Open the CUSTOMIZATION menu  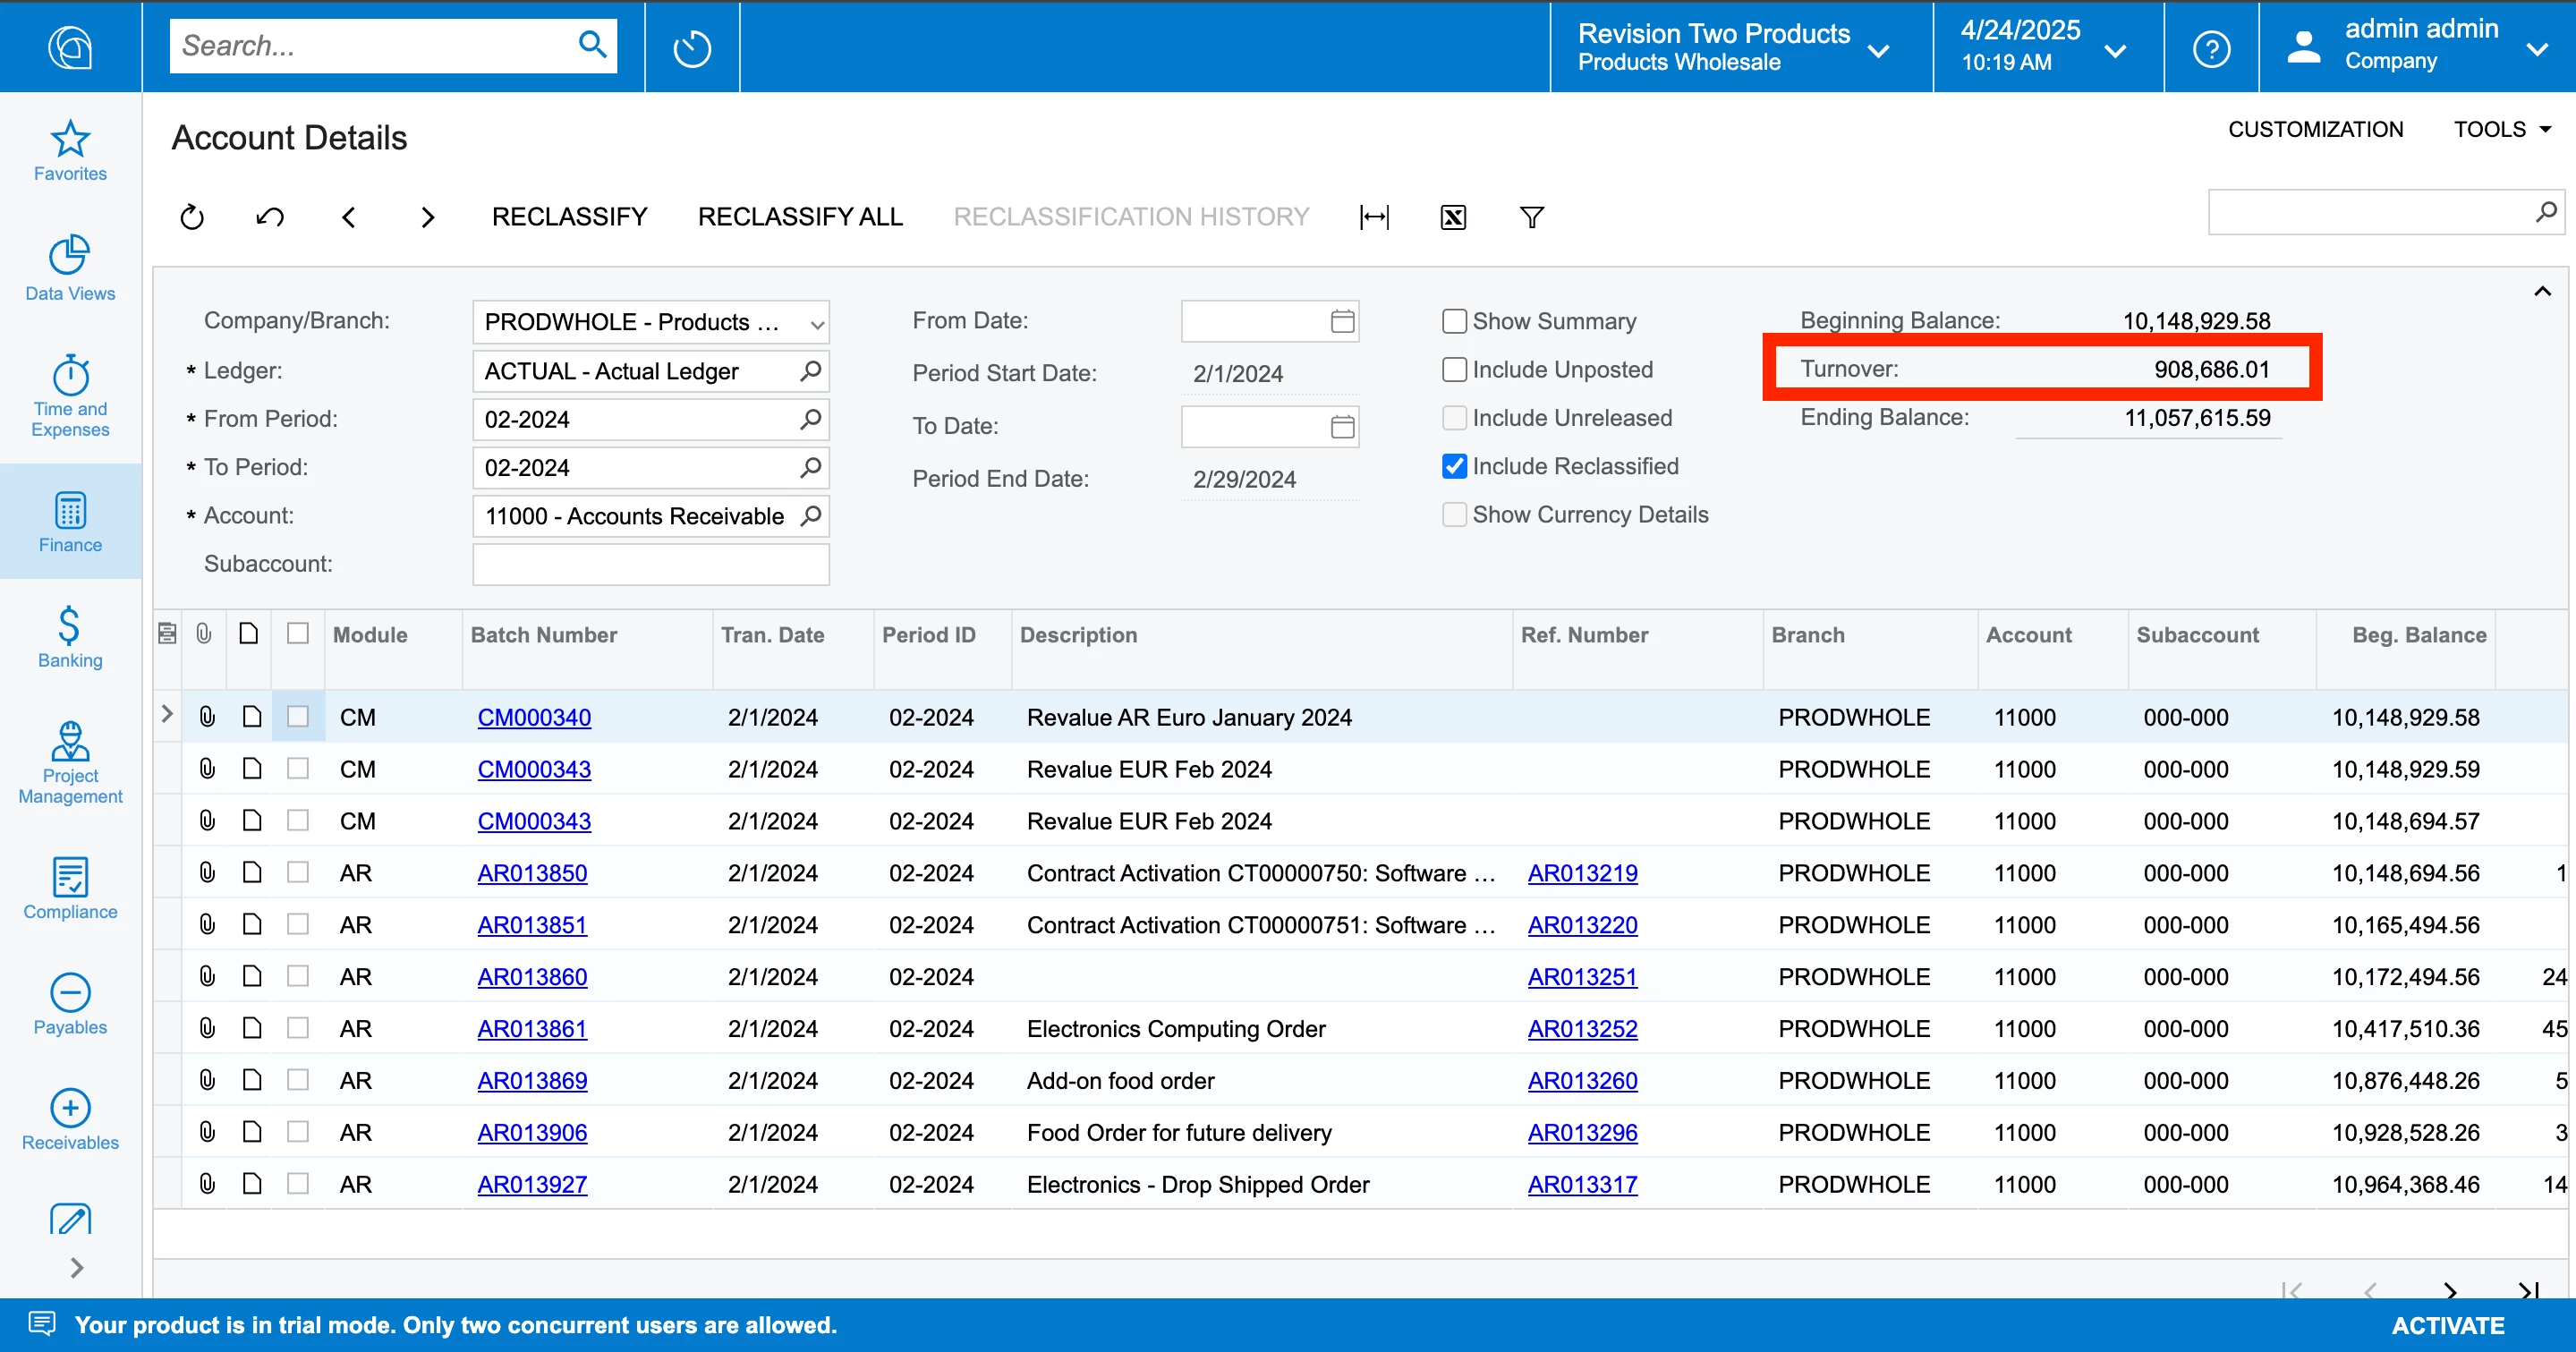tap(2315, 129)
